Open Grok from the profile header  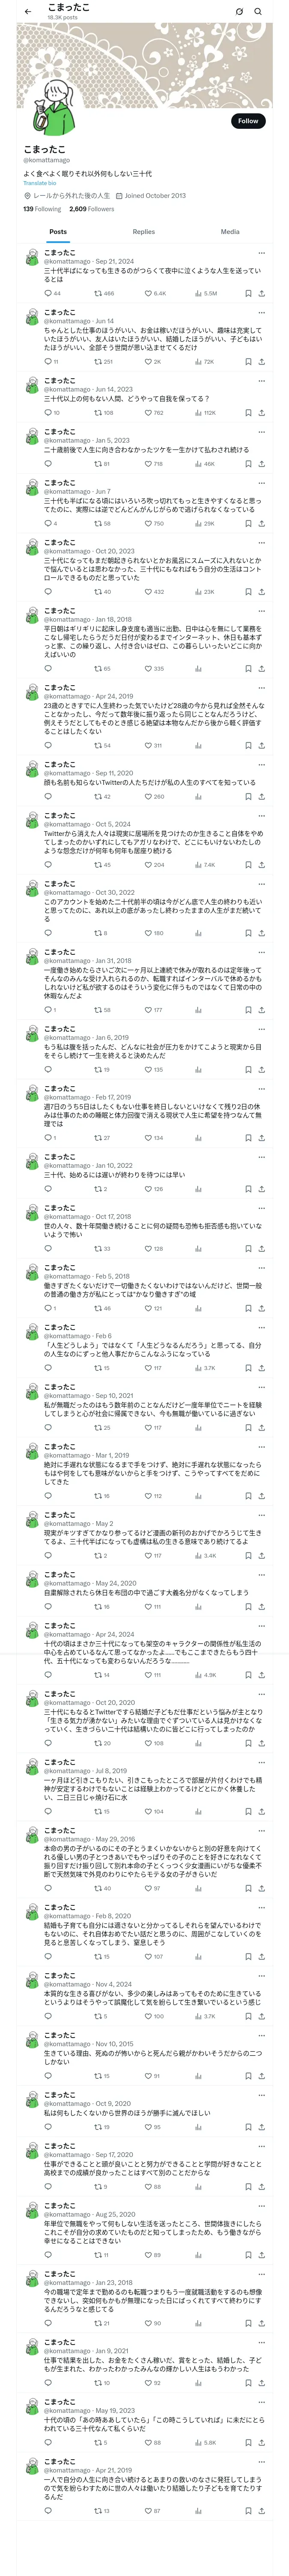pos(239,11)
